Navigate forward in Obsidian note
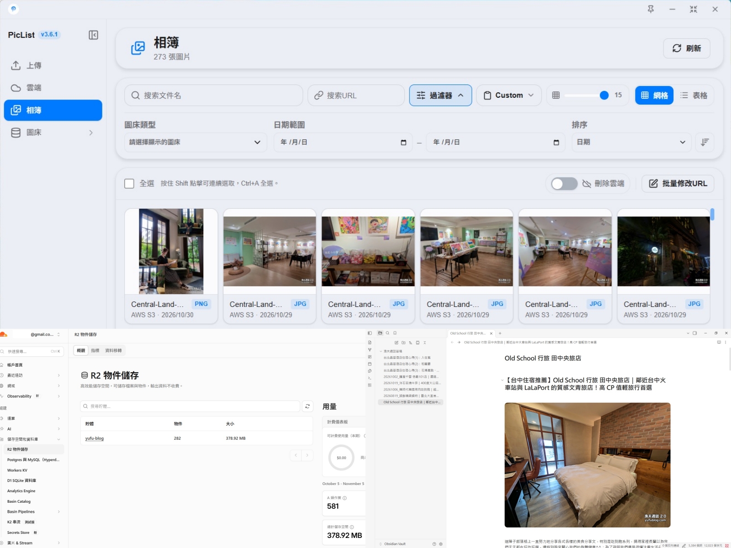The height and width of the screenshot is (548, 731). [459, 342]
